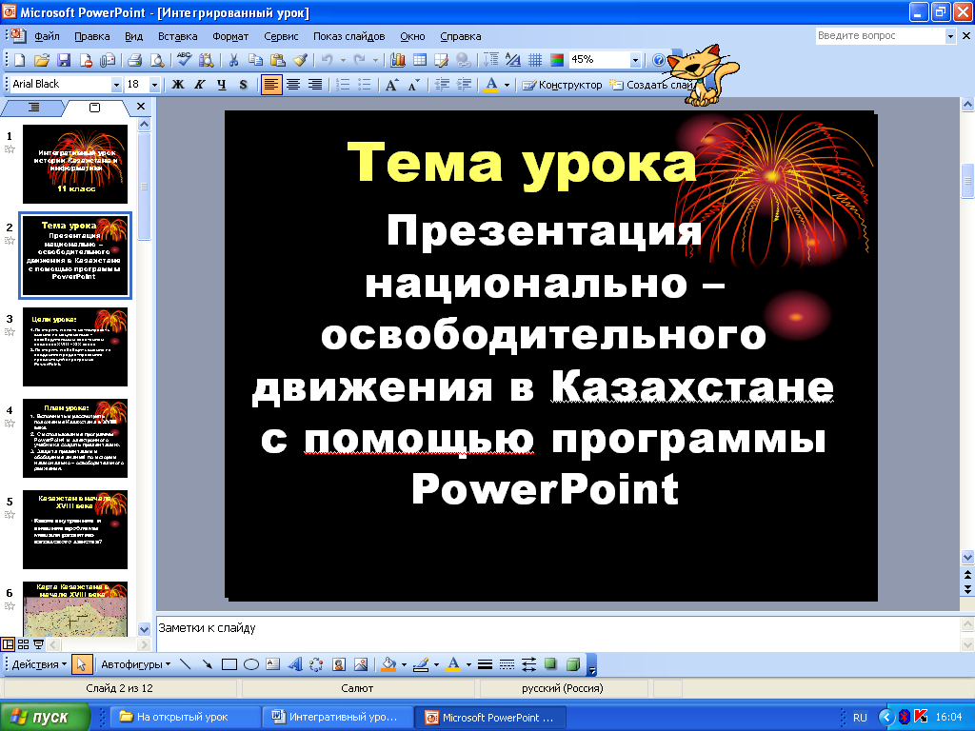Viewport: 975px width, 731px height.
Task: Open the Показ слайдов menu
Action: point(348,37)
